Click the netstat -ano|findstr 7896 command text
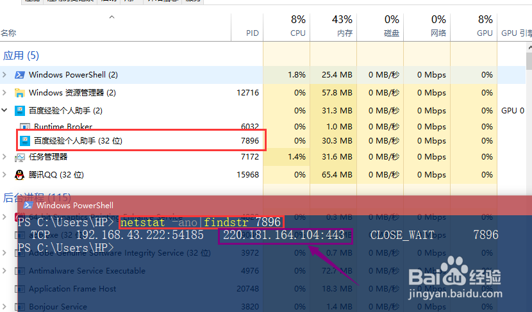The width and height of the screenshot is (532, 312). 201,222
